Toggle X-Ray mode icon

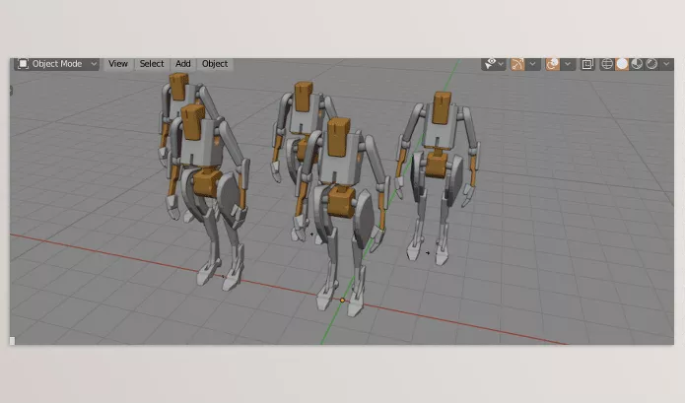pos(587,64)
